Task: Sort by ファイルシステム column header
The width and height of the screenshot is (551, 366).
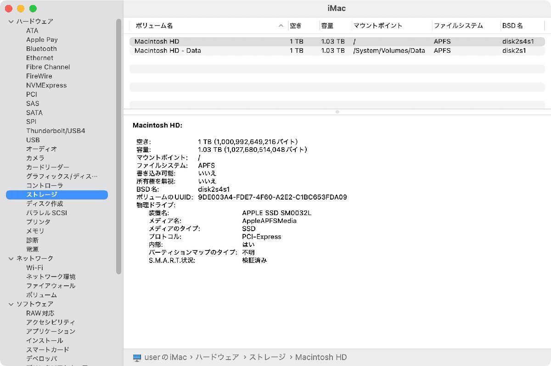Action: (458, 26)
